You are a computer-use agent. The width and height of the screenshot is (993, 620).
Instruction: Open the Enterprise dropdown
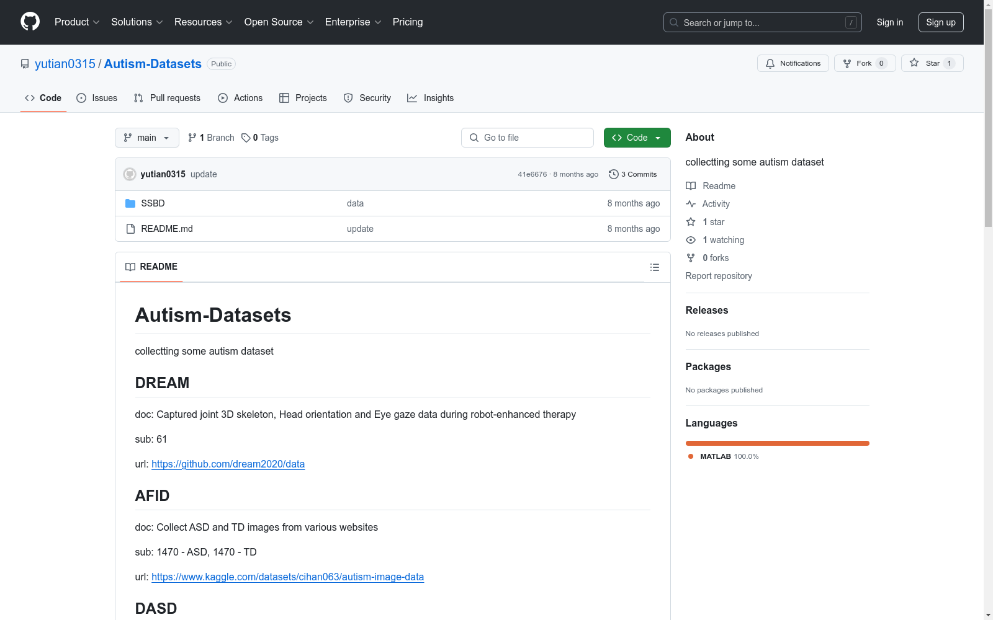click(353, 22)
